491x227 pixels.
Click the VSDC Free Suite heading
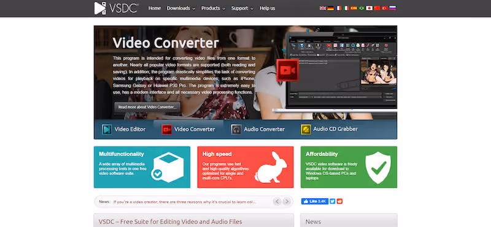171,221
